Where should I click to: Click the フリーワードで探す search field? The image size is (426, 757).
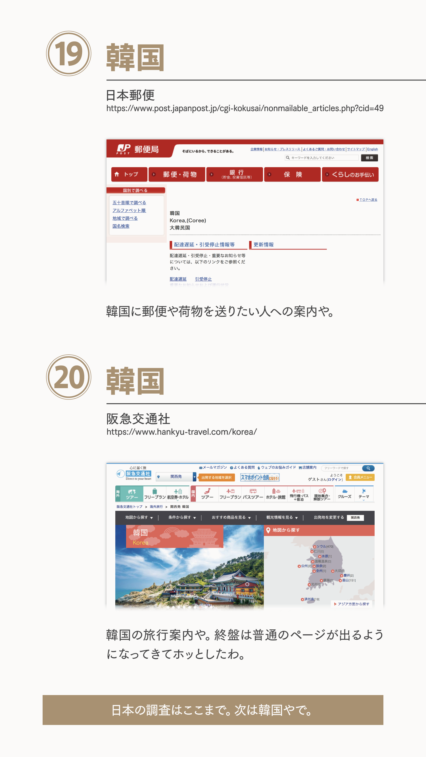click(342, 468)
